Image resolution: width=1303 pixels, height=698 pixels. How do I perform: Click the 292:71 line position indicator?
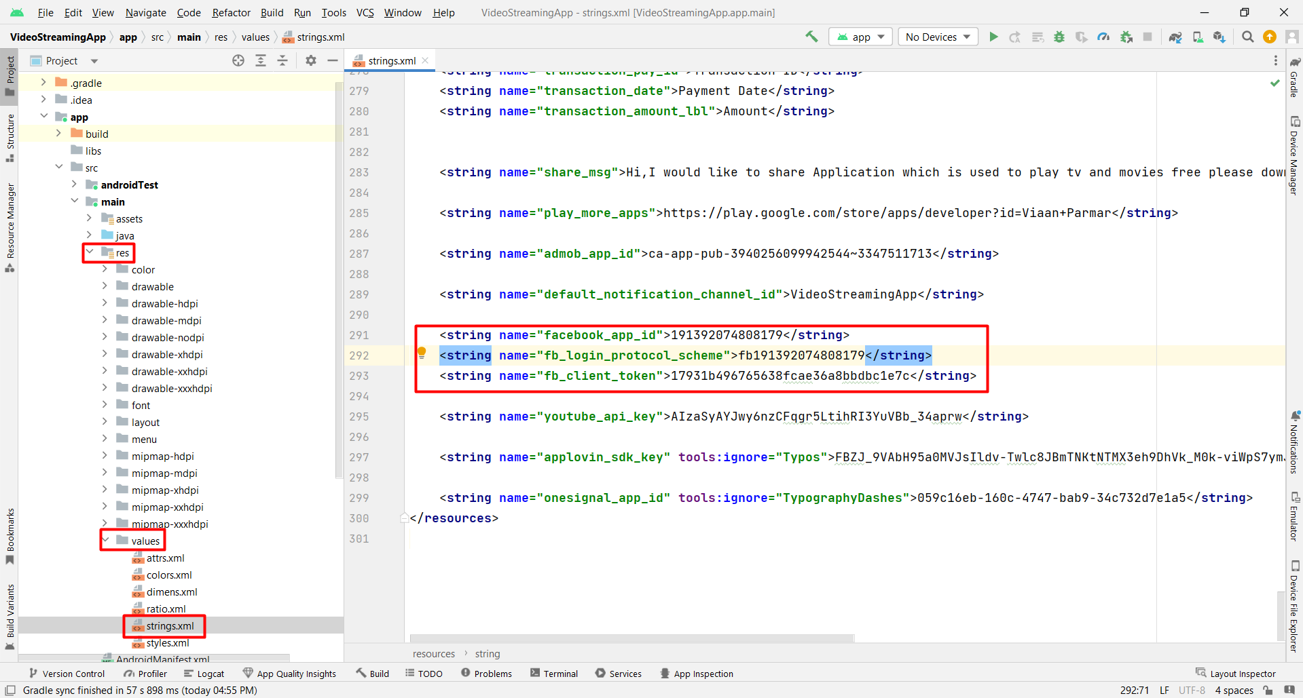tap(1135, 690)
